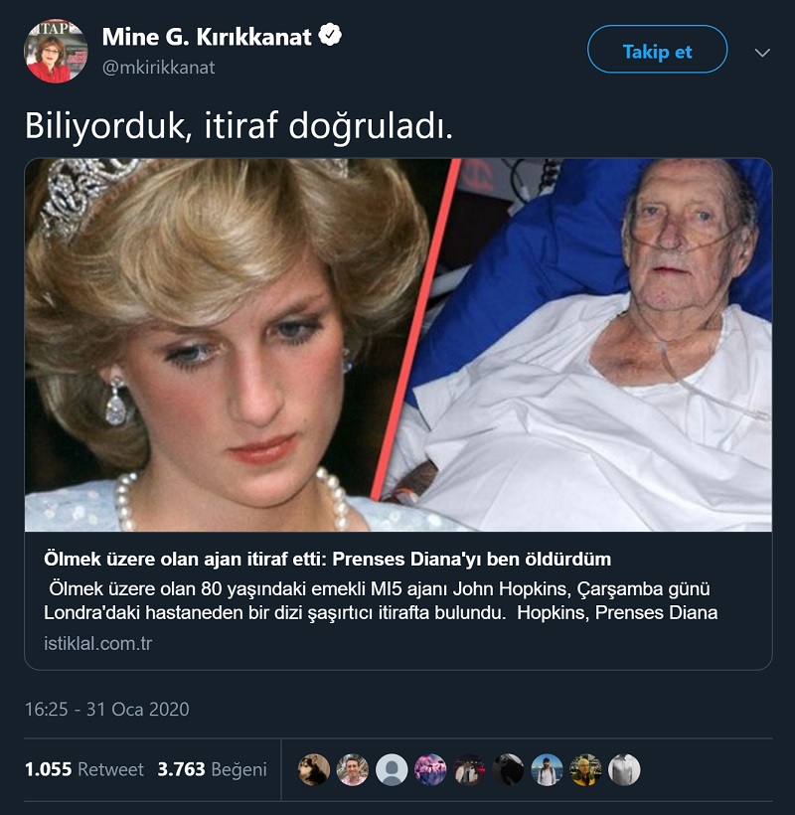View the 3.763 Beğeni list

pyautogui.click(x=212, y=769)
